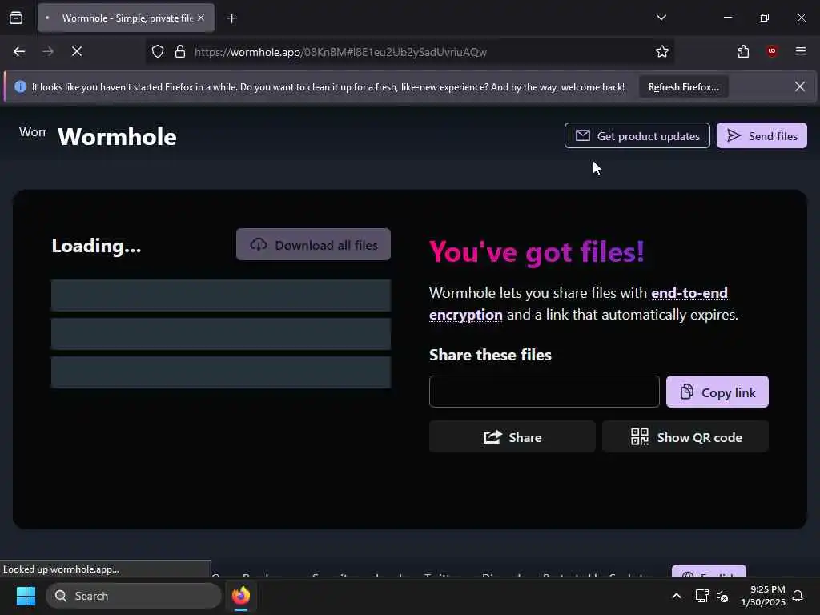
Task: Click the info icon in notification bar
Action: point(20,86)
